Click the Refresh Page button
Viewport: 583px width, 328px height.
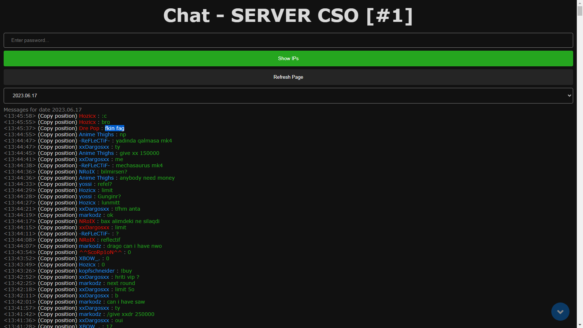coord(288,77)
